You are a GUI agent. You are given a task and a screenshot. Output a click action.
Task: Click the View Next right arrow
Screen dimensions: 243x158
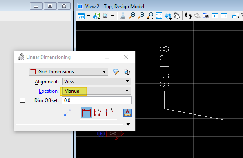(224, 16)
